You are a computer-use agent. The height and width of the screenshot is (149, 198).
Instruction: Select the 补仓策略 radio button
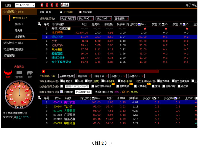pyautogui.click(x=80, y=12)
